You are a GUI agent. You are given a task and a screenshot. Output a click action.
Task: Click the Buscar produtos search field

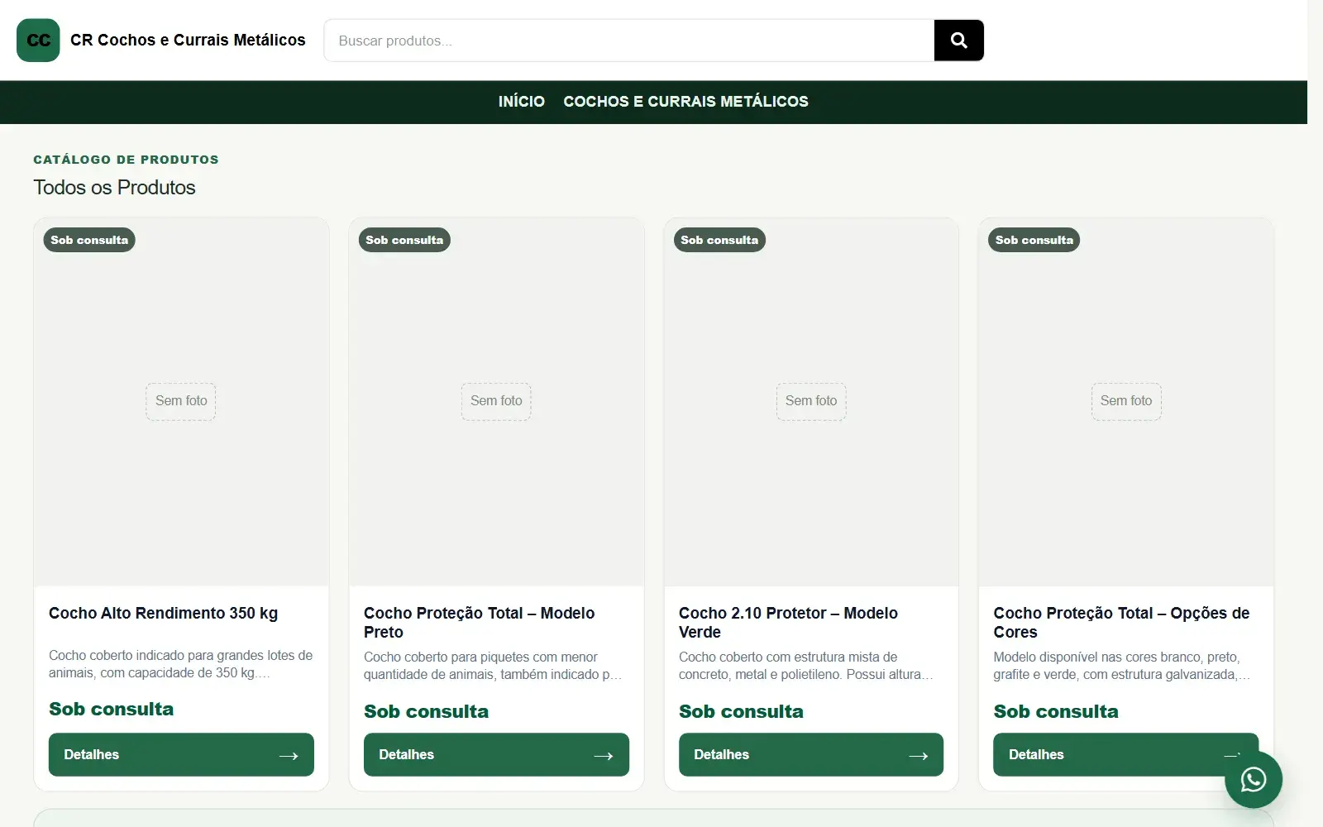[x=629, y=41]
